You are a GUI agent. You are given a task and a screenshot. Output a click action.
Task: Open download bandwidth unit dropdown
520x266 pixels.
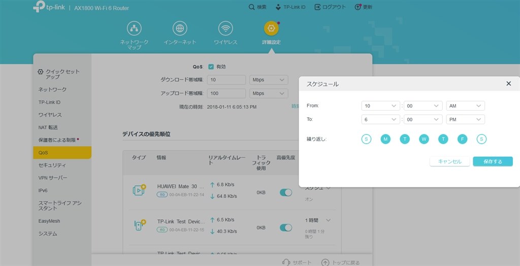pyautogui.click(x=269, y=80)
